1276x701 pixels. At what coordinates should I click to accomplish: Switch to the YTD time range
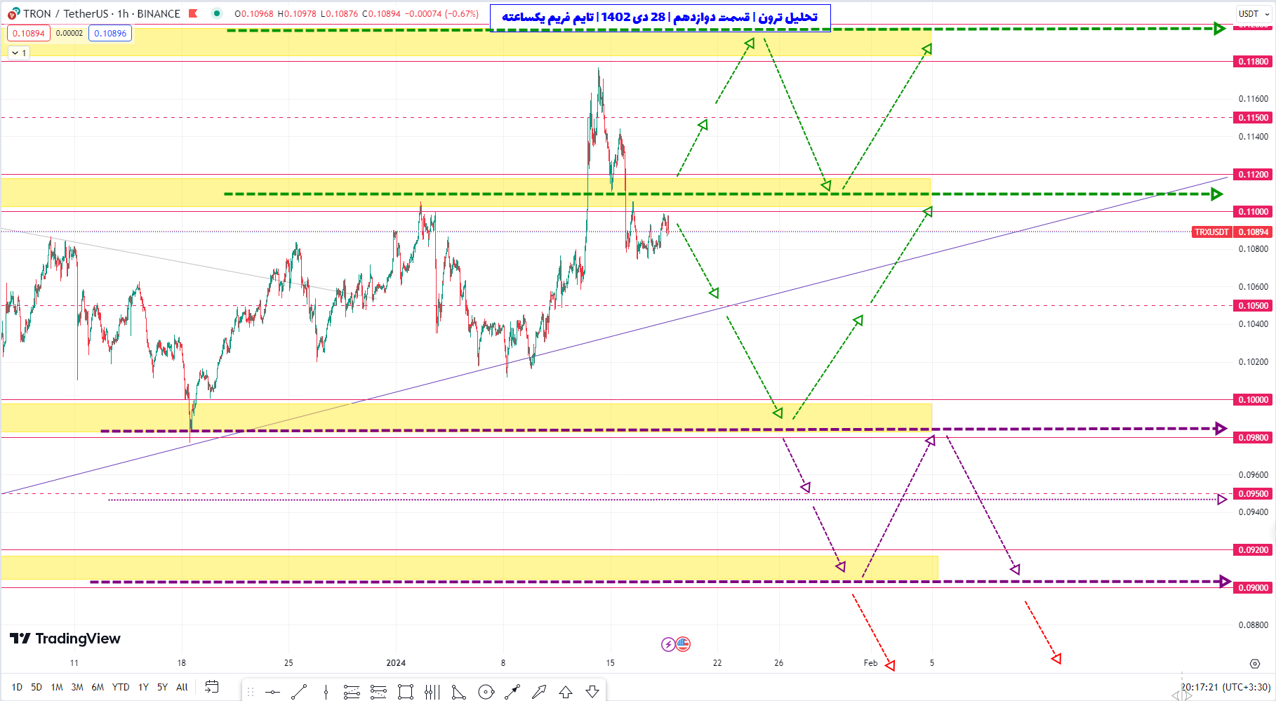pyautogui.click(x=121, y=687)
